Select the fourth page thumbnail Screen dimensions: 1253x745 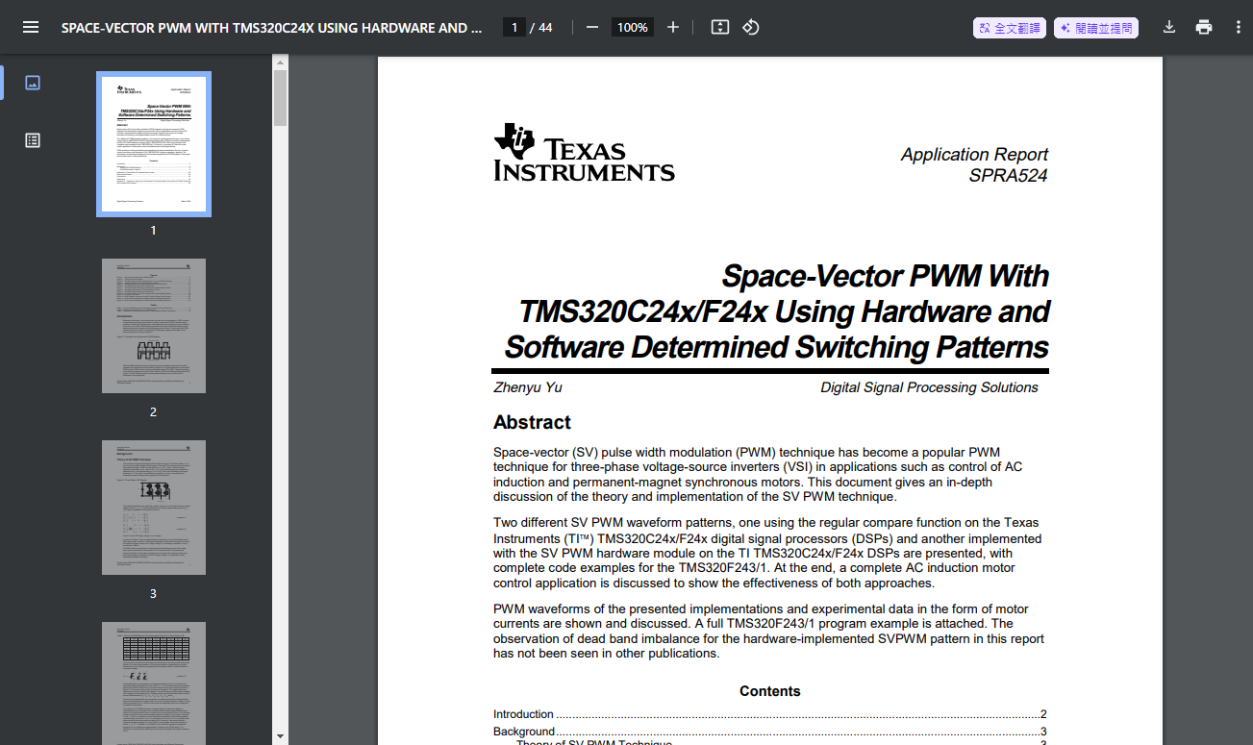pyautogui.click(x=154, y=683)
